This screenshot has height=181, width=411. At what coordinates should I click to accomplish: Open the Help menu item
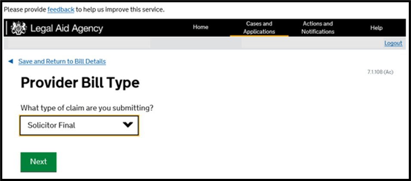(x=376, y=28)
